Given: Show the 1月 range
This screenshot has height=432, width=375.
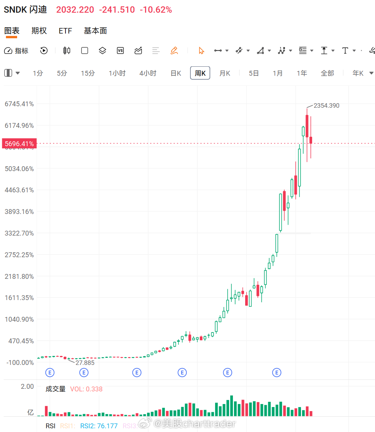Looking at the screenshot, I should [278, 73].
